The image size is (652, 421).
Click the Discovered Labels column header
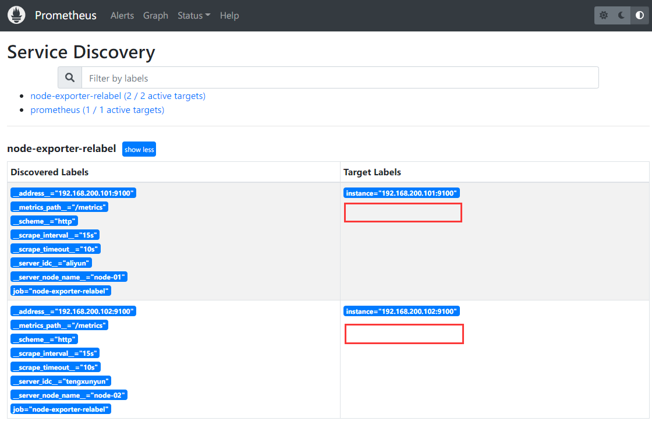49,172
